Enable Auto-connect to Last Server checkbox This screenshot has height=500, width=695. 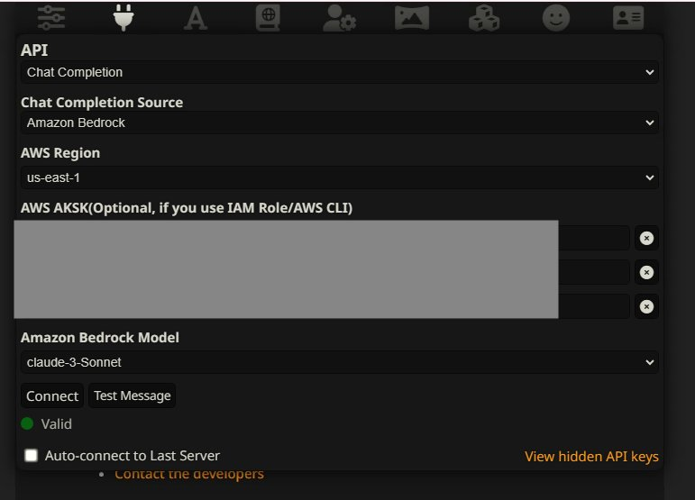[x=31, y=455]
